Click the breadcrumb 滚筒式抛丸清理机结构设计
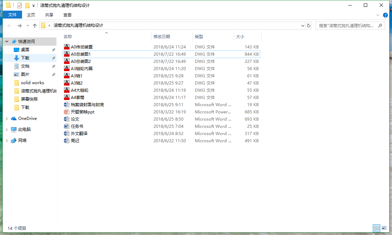 78,25
